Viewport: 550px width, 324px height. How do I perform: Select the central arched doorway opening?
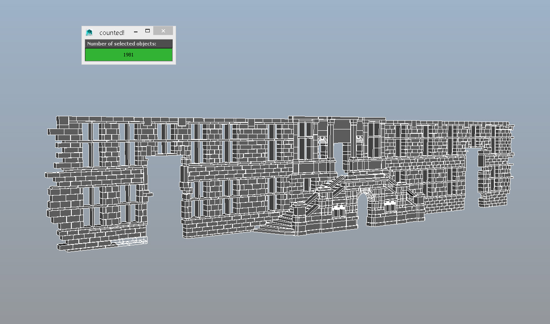tap(362, 210)
